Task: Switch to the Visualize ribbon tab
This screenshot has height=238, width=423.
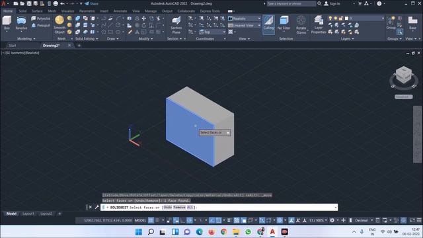Action: click(67, 11)
